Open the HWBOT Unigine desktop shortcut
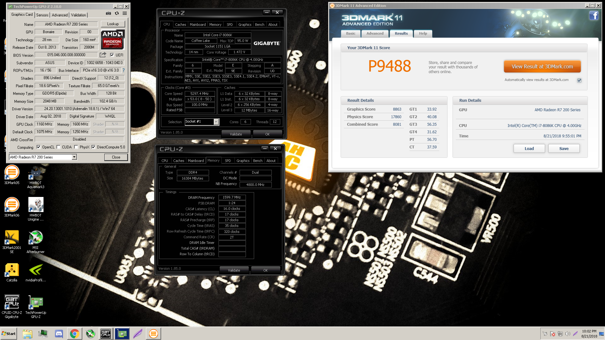This screenshot has width=605, height=340. point(36,210)
